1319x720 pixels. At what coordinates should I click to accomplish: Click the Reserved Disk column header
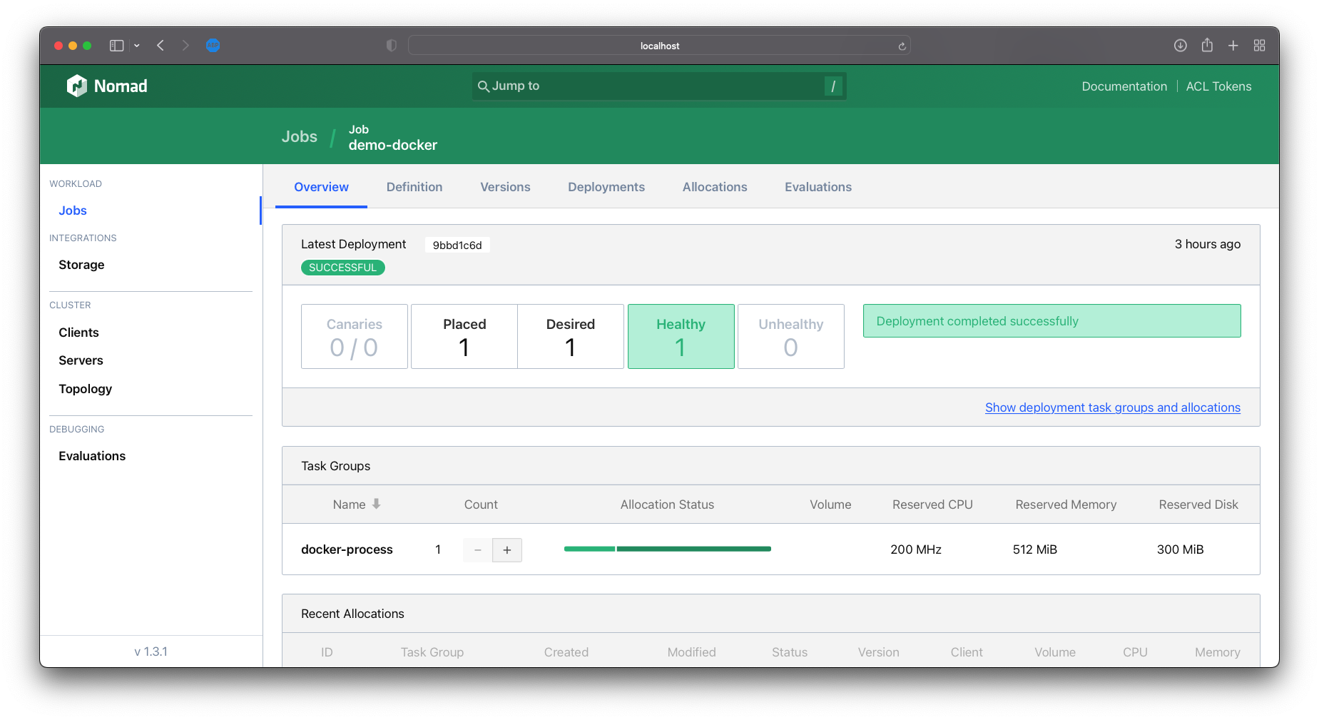1198,504
